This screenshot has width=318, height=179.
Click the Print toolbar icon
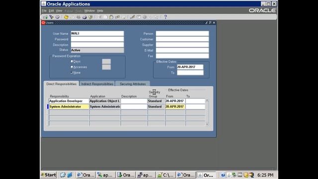pyautogui.click(x=84, y=17)
